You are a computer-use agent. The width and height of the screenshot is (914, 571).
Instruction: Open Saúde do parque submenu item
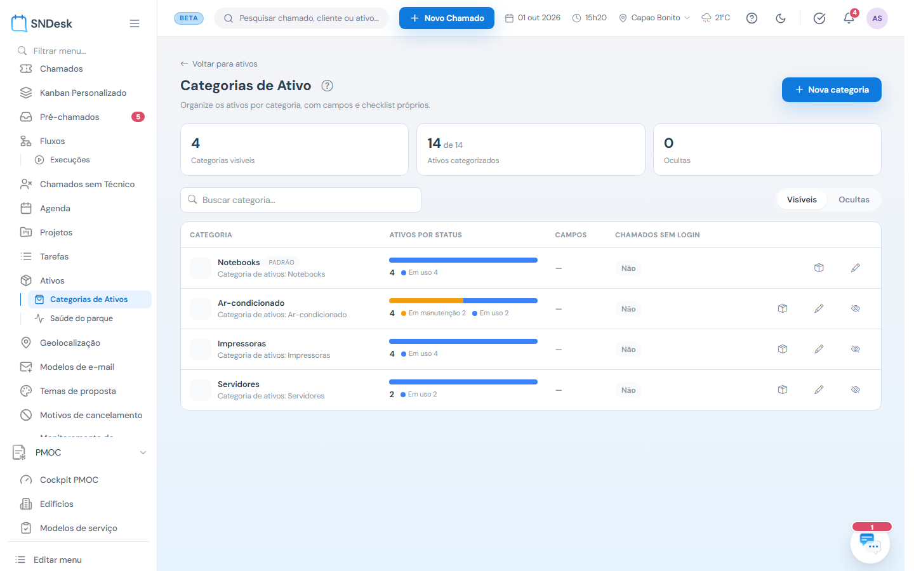coord(81,318)
